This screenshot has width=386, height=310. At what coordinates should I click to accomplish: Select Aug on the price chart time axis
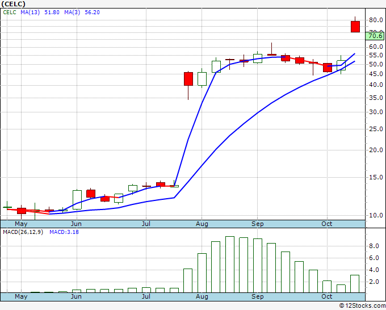click(x=202, y=224)
